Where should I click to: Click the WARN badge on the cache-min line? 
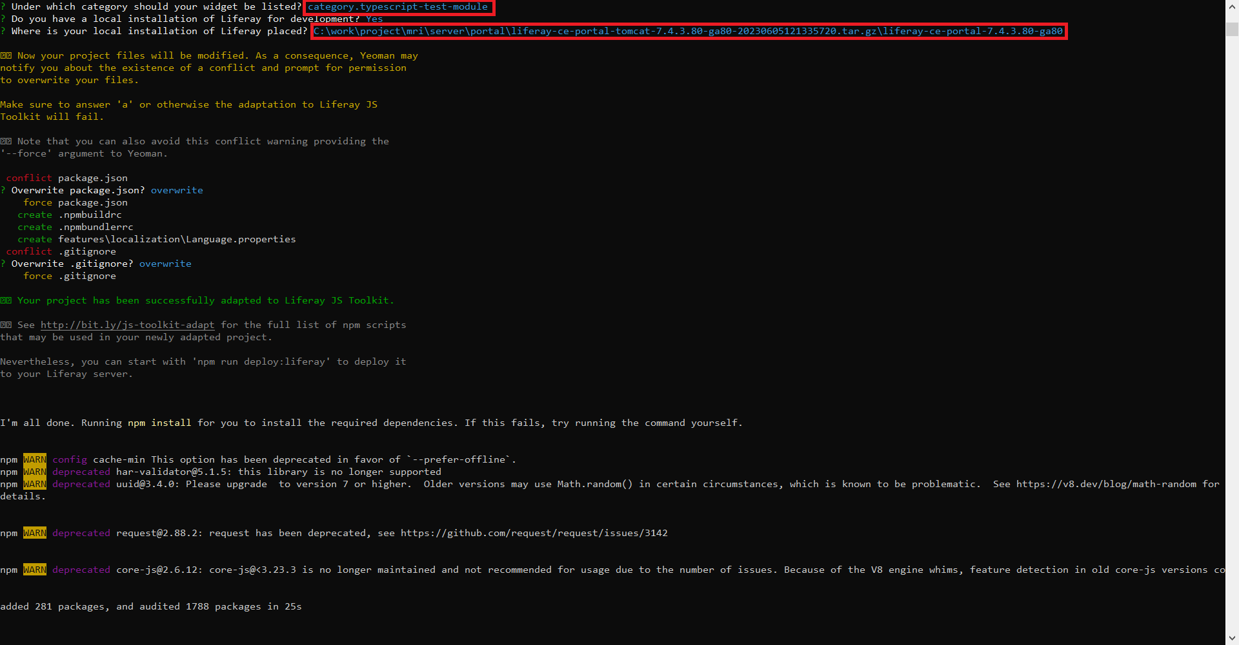pyautogui.click(x=35, y=459)
